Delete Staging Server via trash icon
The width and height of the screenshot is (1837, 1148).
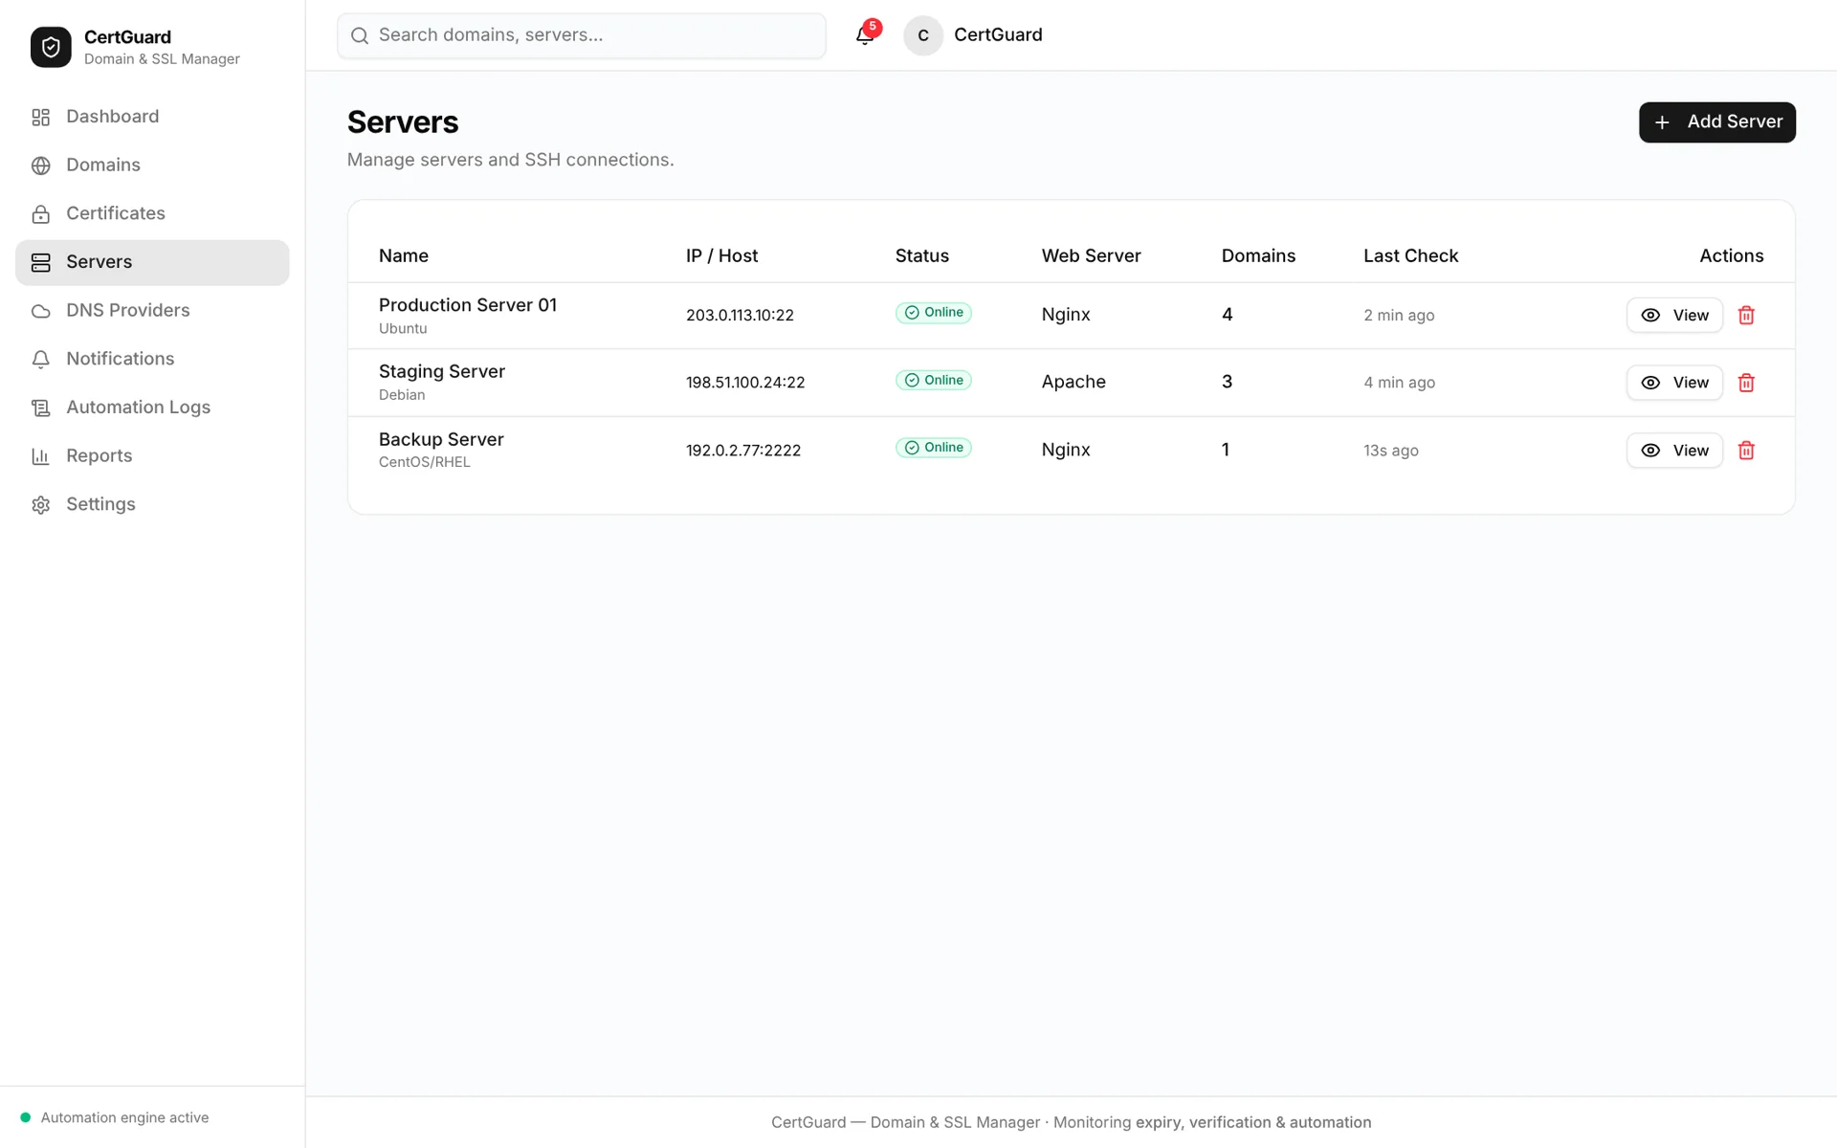coord(1746,383)
